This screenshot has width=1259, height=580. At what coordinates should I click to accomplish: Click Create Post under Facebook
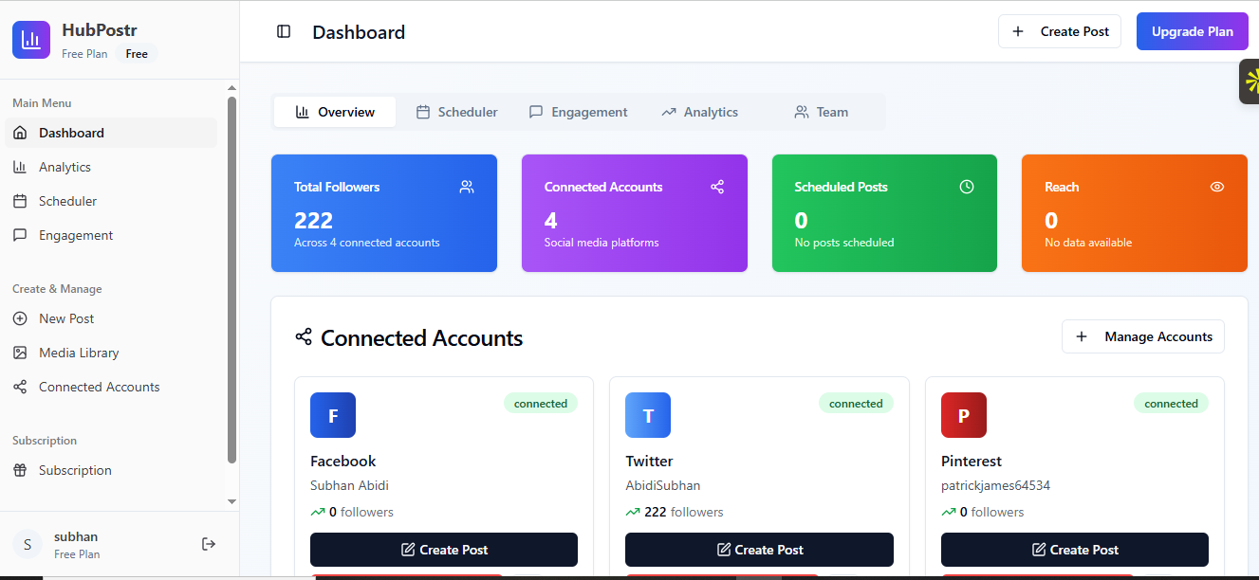coord(444,550)
